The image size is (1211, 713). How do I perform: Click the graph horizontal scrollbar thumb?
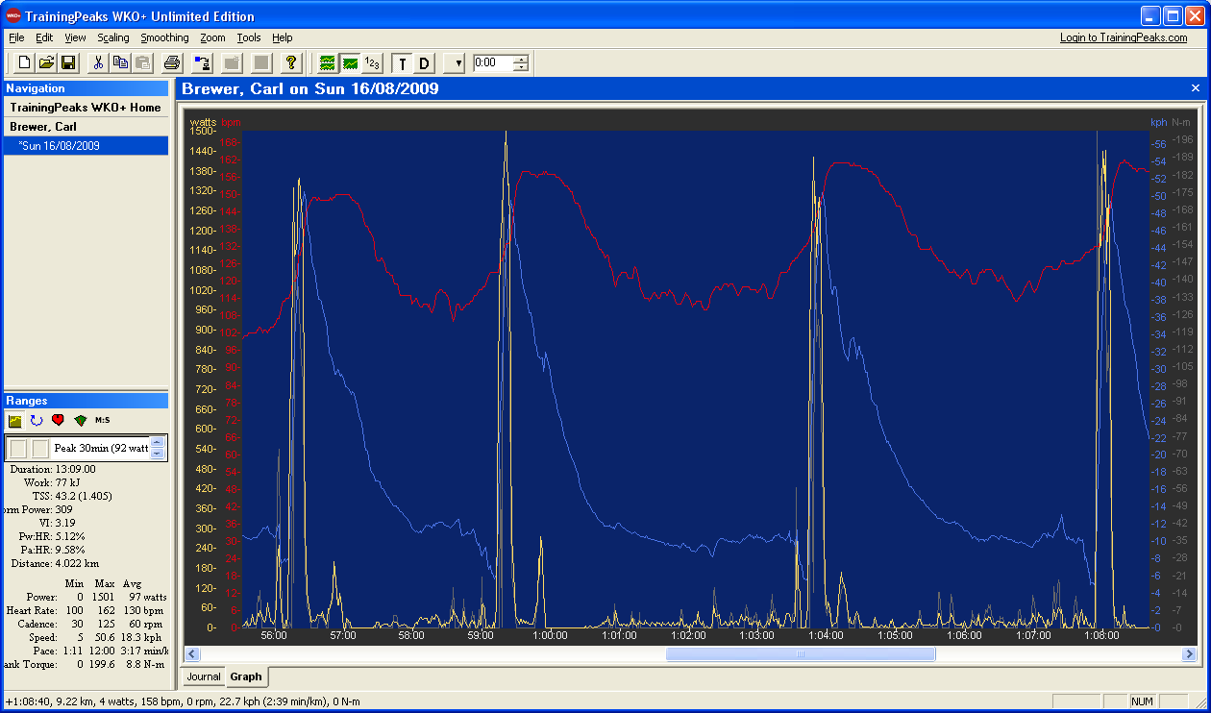800,654
